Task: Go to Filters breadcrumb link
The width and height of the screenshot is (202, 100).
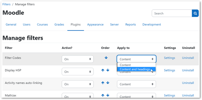Action: (6, 4)
